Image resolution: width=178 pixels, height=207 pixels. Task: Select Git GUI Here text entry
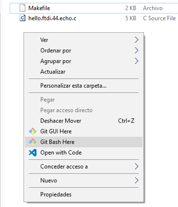56,131
